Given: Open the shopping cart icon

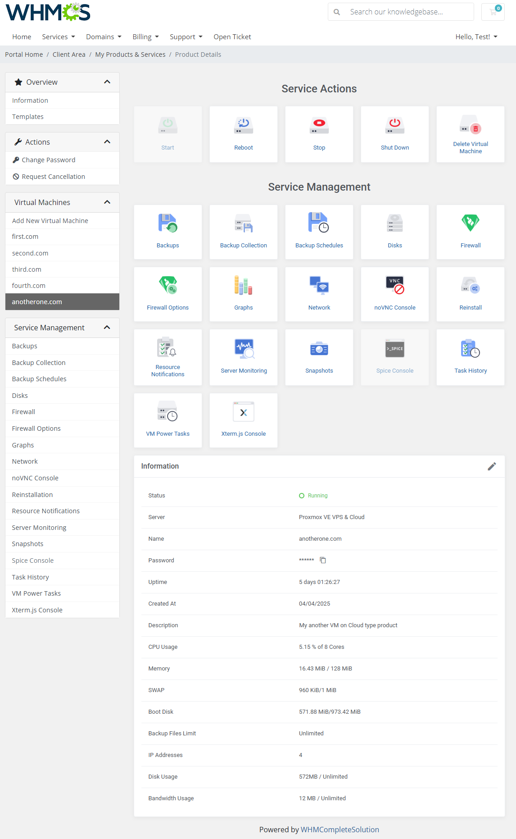Looking at the screenshot, I should [x=493, y=12].
